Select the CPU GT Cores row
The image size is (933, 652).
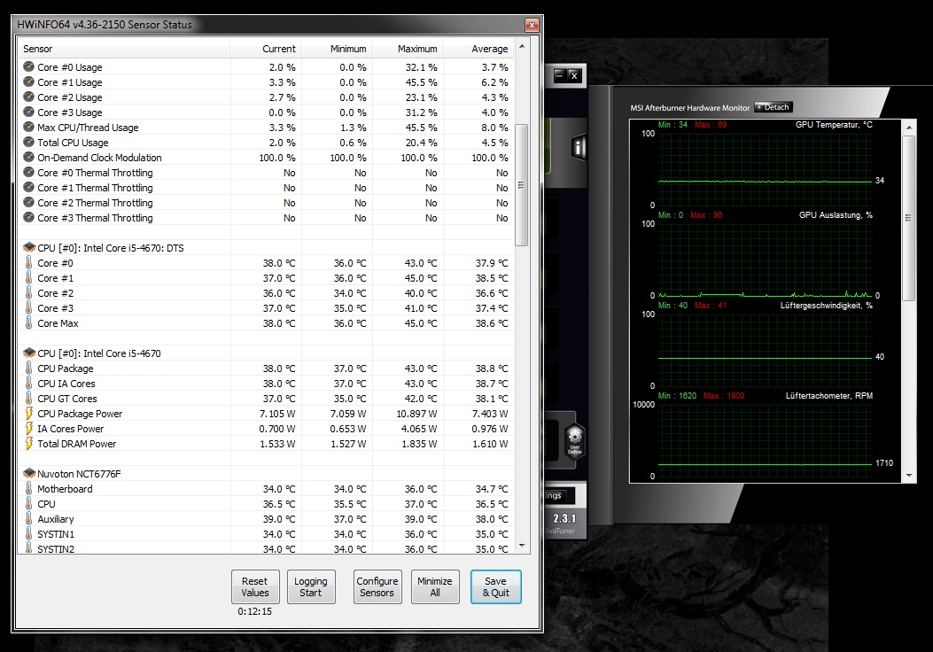tap(267, 399)
